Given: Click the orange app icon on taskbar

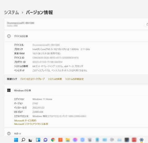Looking at the screenshot, I should tap(60, 140).
